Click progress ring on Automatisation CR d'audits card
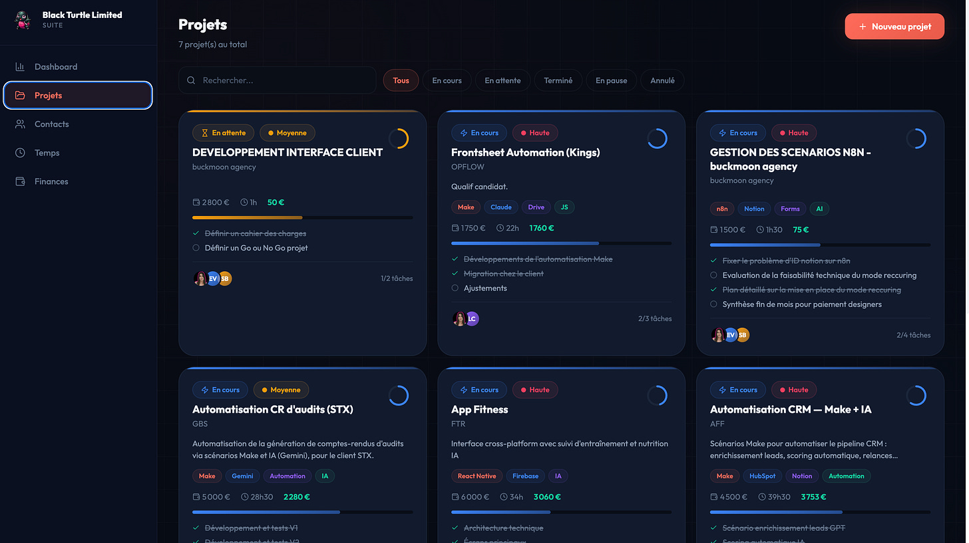The width and height of the screenshot is (969, 543). pyautogui.click(x=398, y=395)
